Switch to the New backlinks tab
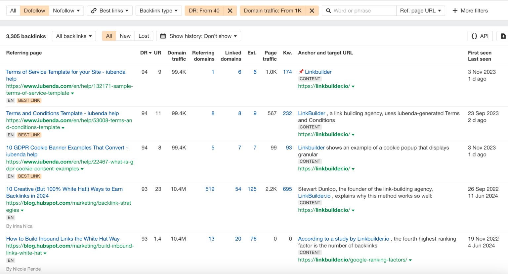Screen dimensions: 508x274 [x=125, y=36]
